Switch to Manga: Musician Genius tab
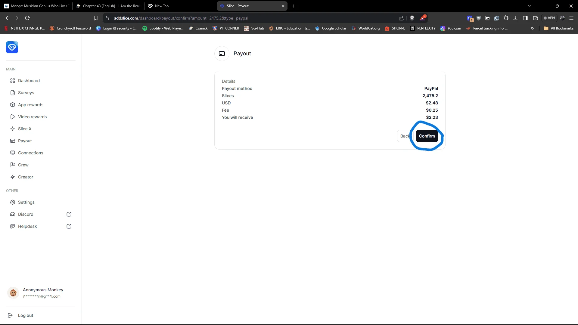 coord(36,6)
